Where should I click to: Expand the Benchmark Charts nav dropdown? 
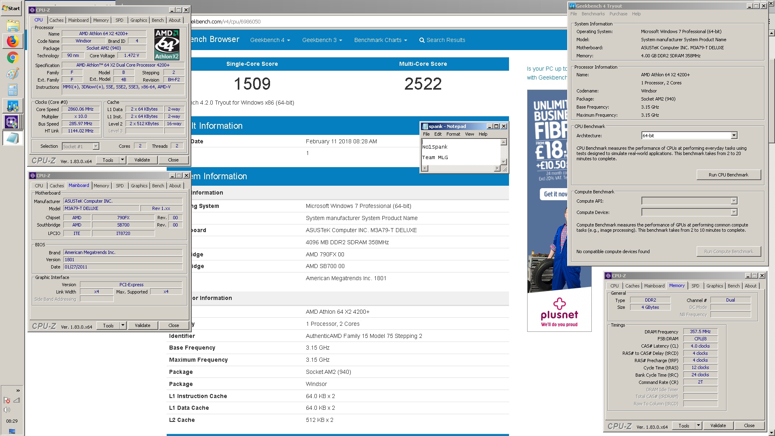coord(381,40)
